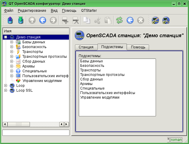Click the Stop cycled refresh X icon

141,20
